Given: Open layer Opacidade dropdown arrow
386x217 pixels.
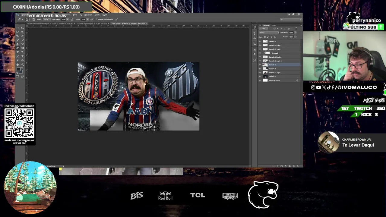Looking at the screenshot, I should (x=295, y=33).
